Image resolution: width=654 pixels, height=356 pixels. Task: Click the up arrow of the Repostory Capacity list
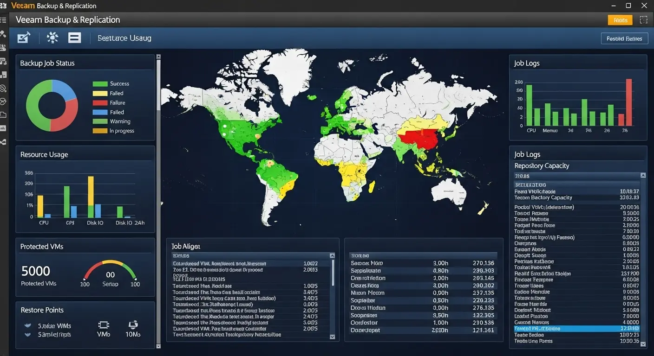coord(643,176)
